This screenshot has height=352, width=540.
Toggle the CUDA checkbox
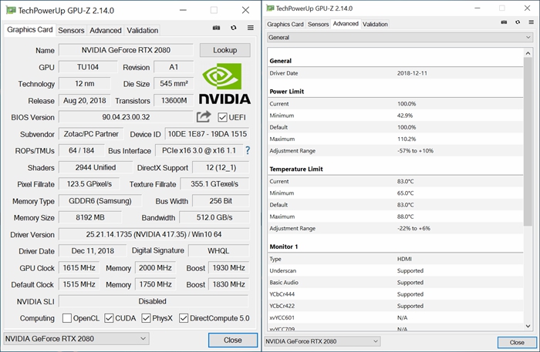tap(109, 318)
